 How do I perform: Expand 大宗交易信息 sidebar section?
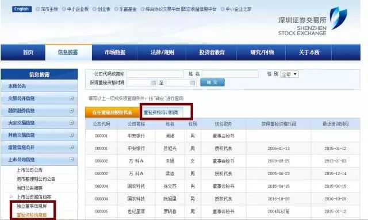click(x=71, y=123)
